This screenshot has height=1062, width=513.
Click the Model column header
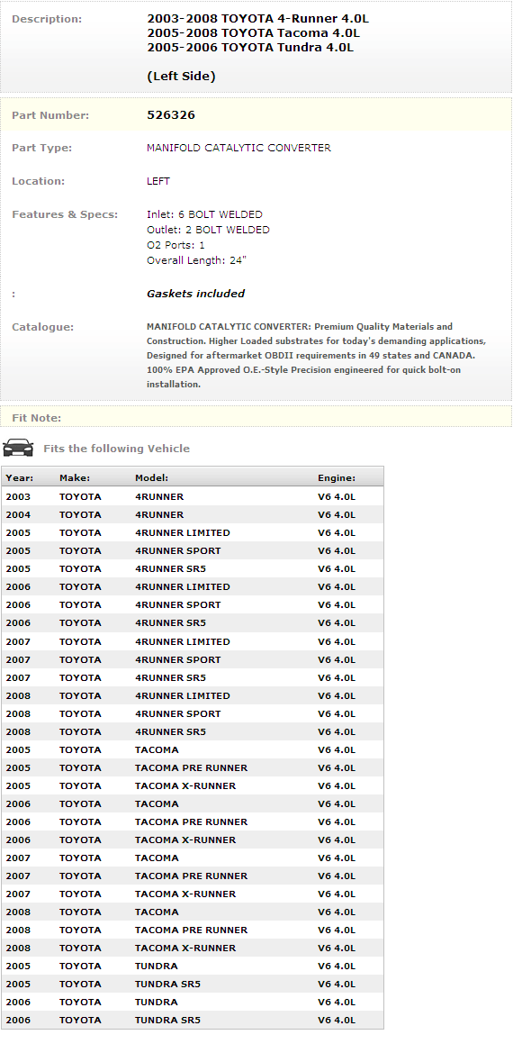151,477
